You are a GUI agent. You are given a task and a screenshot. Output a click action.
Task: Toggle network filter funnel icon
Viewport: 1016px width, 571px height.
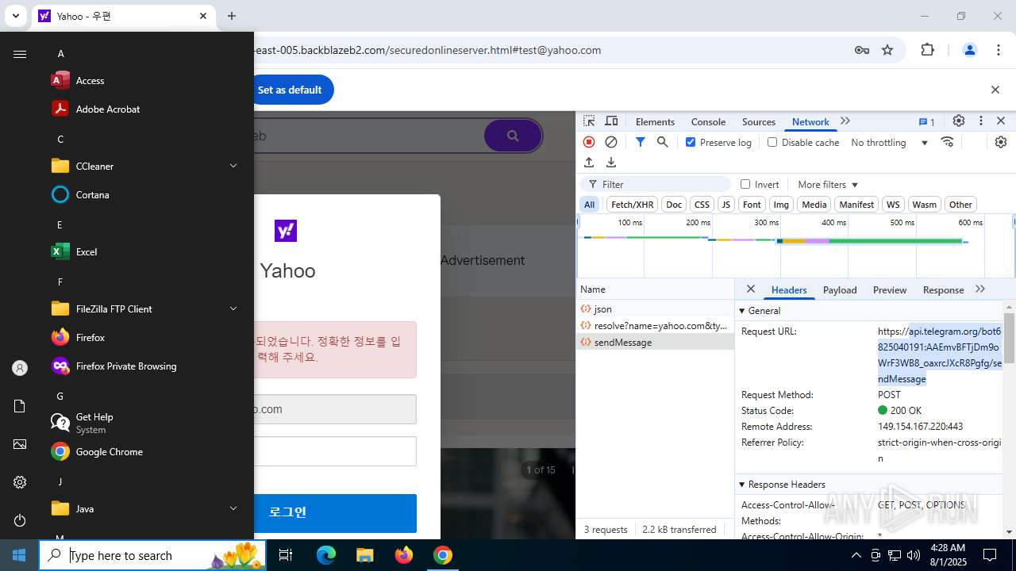point(640,142)
